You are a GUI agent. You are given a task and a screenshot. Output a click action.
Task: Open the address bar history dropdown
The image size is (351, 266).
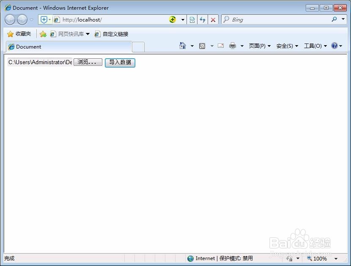point(183,19)
